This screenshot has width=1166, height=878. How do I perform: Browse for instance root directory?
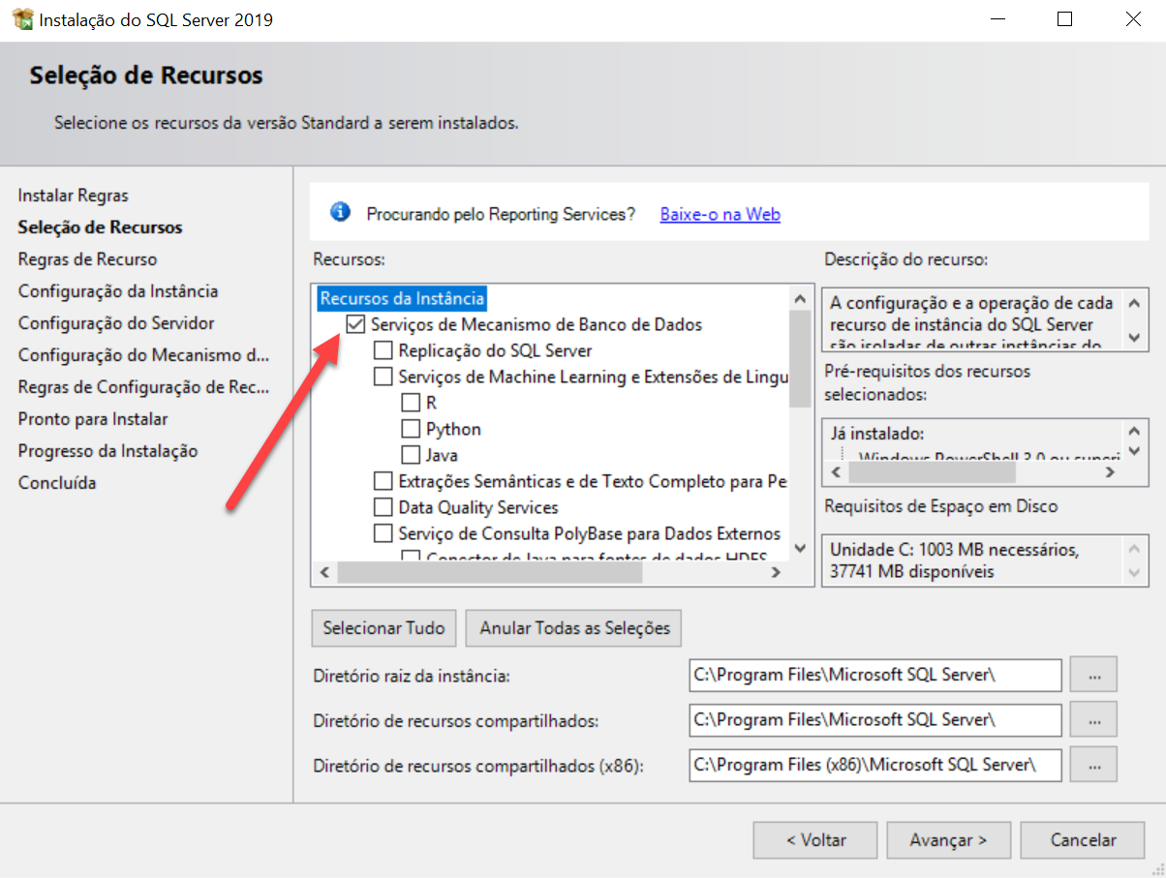1094,675
